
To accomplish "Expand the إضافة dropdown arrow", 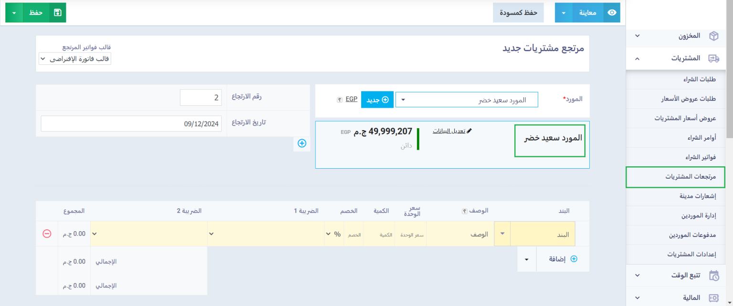I will click(x=527, y=259).
